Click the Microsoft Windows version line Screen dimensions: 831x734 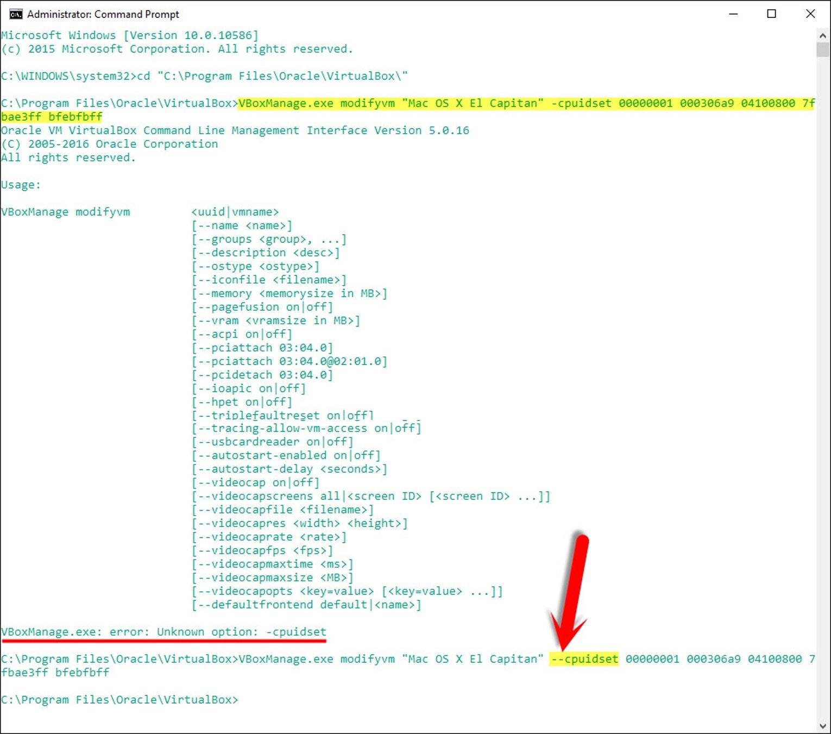(129, 35)
